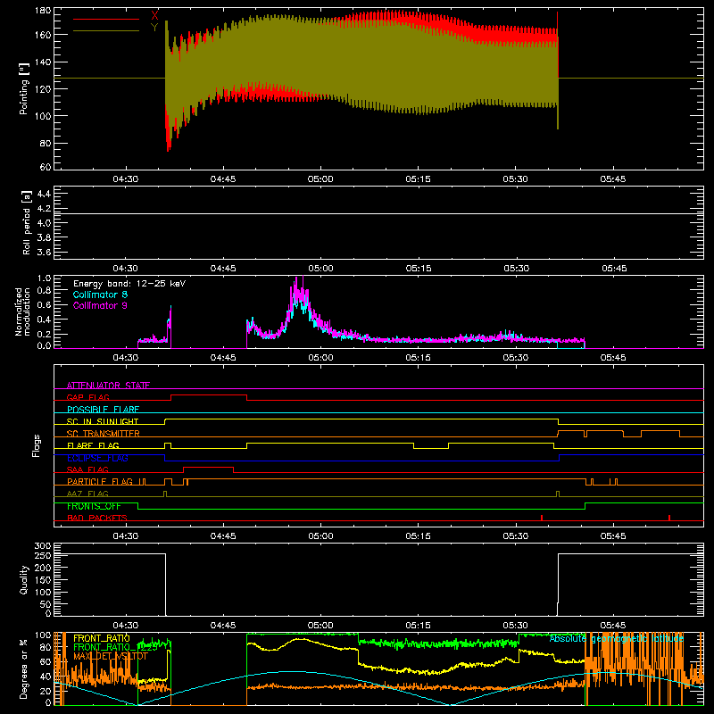Click the '05:45' time label under the Quality plot
The height and width of the screenshot is (714, 714).
pyautogui.click(x=613, y=626)
